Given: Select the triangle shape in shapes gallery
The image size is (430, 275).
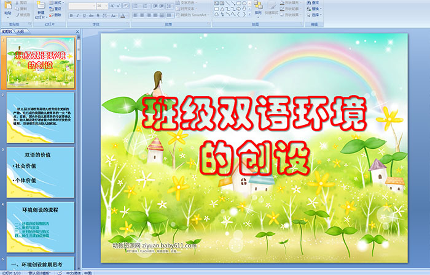Looking at the screenshot, I should [x=222, y=9].
